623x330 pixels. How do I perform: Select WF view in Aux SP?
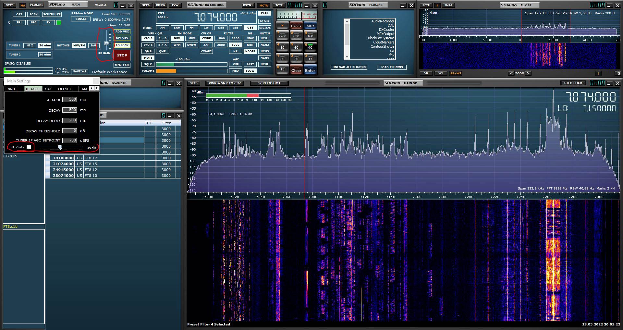[x=441, y=73]
